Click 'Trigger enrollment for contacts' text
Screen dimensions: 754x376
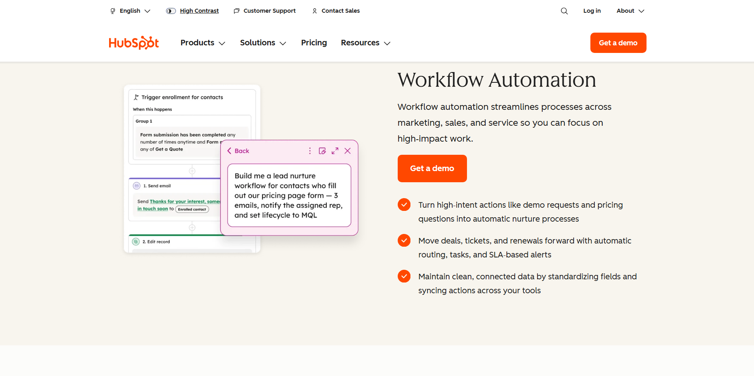tap(182, 97)
